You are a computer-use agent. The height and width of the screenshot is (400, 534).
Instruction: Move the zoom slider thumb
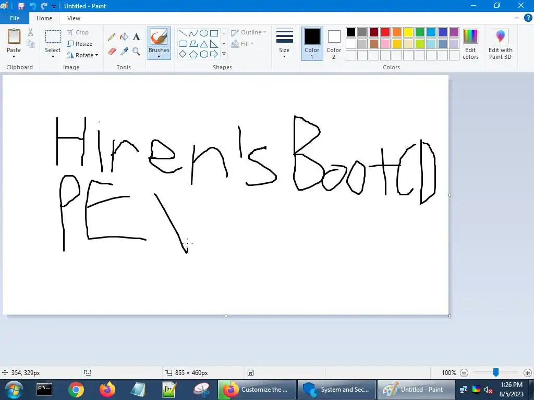tap(496, 372)
